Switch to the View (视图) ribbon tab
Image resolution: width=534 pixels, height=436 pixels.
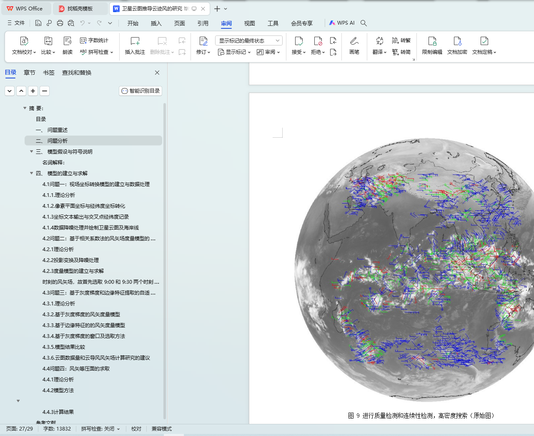[249, 23]
